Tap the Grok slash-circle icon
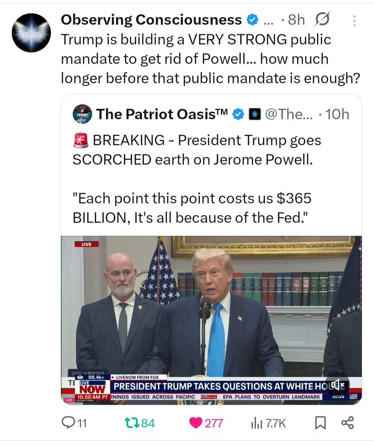 point(322,19)
